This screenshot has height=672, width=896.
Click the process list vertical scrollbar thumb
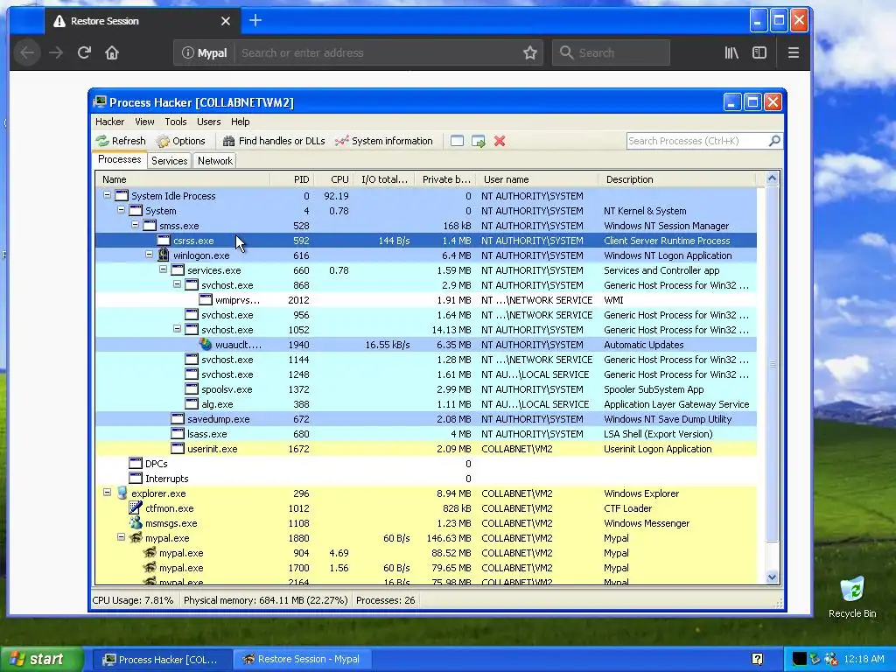coord(772,363)
